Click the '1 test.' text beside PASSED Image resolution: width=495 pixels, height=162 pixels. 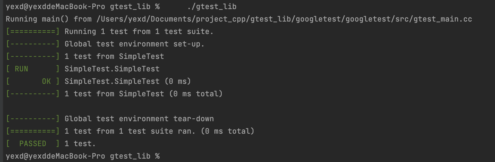[x=80, y=144]
